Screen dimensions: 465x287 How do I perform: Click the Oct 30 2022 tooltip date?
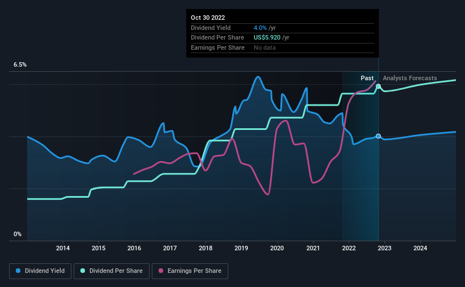coord(208,18)
